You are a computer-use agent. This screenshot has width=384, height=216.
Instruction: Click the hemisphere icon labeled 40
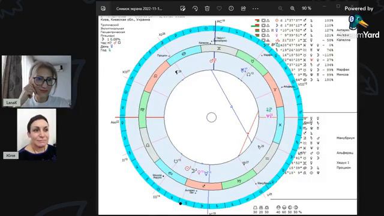click(x=278, y=208)
